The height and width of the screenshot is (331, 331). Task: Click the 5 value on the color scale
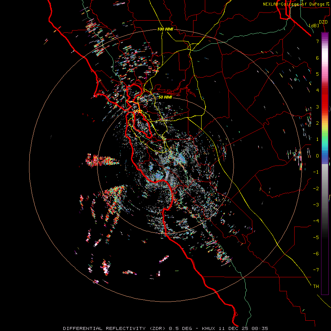coord(317,74)
